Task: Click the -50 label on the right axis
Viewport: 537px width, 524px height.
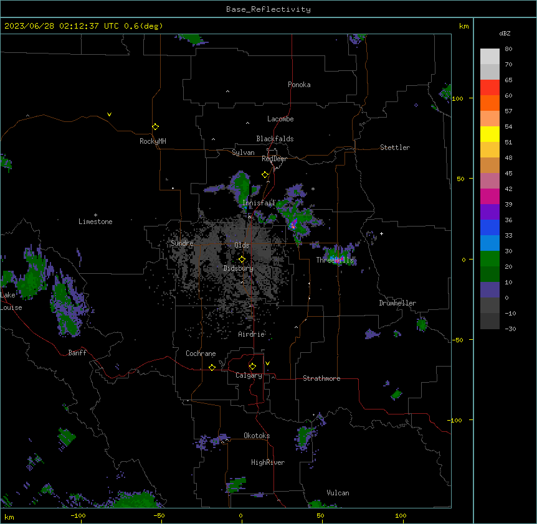Action: pyautogui.click(x=457, y=340)
